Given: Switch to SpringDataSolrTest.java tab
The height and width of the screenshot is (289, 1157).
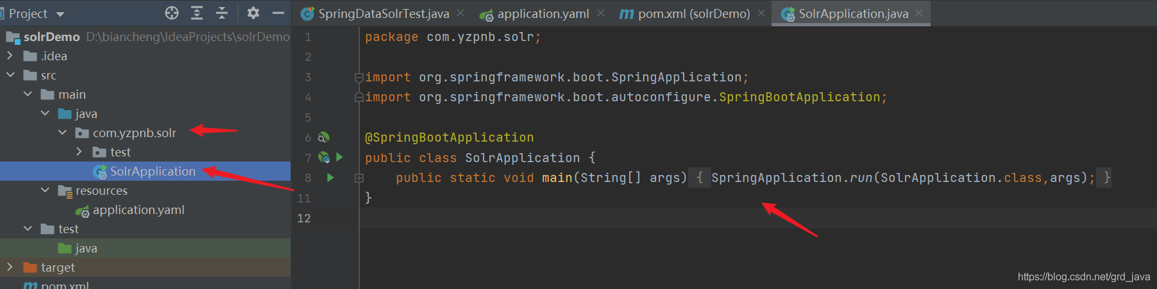Looking at the screenshot, I should (384, 13).
